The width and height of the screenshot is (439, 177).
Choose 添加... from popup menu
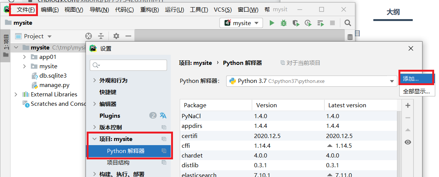click(x=417, y=79)
